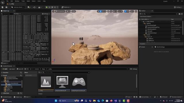184x103 pixels.
Task: Click the viewport Show button
Action: 74,11
